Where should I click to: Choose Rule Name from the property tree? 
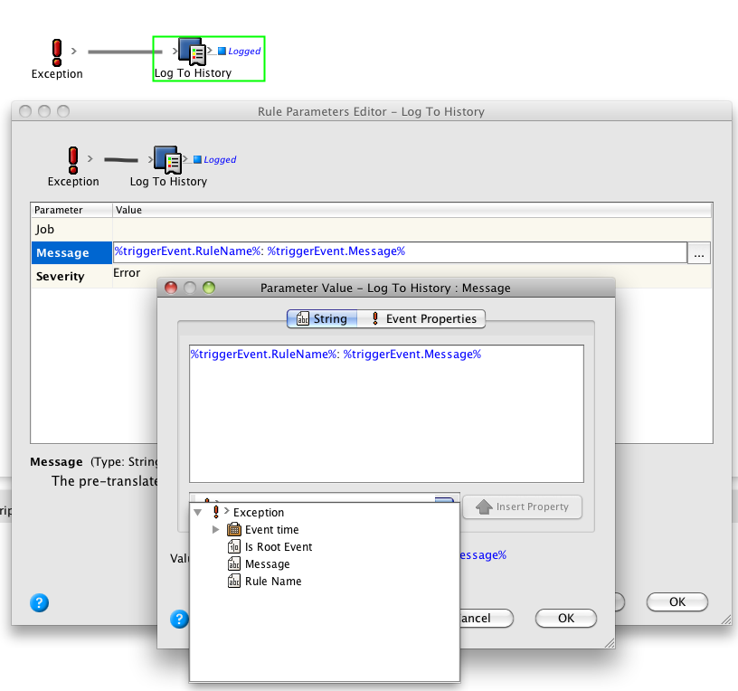click(272, 582)
